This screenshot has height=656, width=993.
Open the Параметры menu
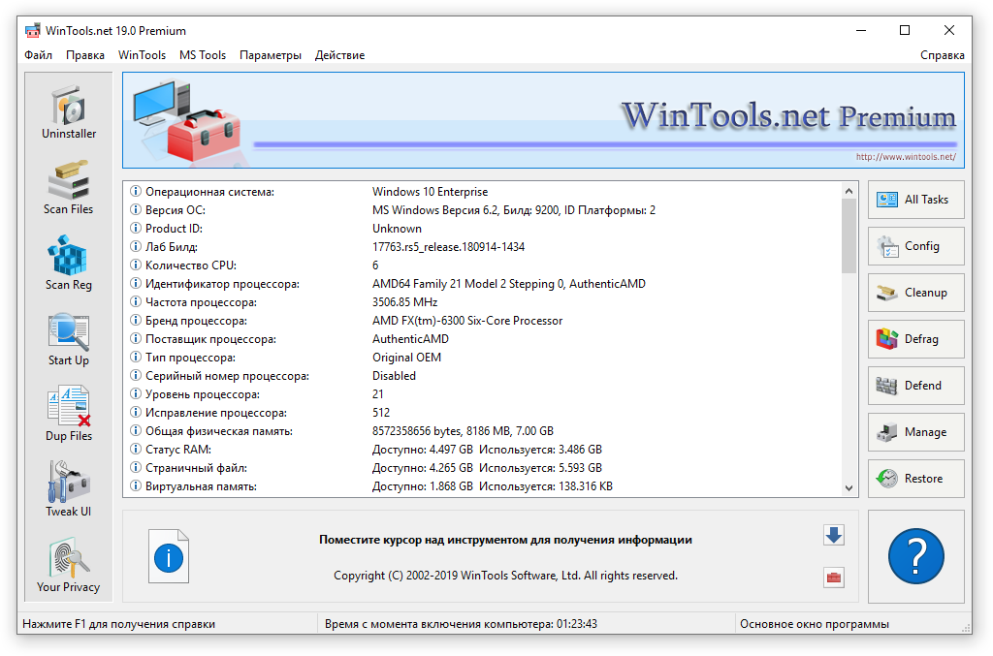point(271,55)
